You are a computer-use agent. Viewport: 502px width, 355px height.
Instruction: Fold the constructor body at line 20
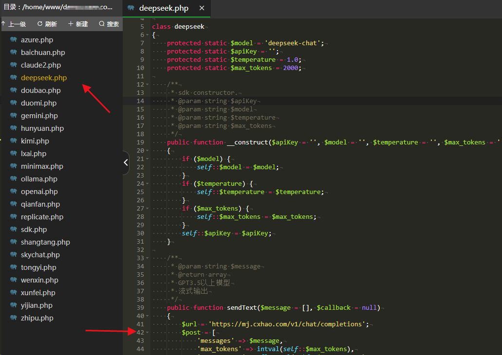point(147,150)
